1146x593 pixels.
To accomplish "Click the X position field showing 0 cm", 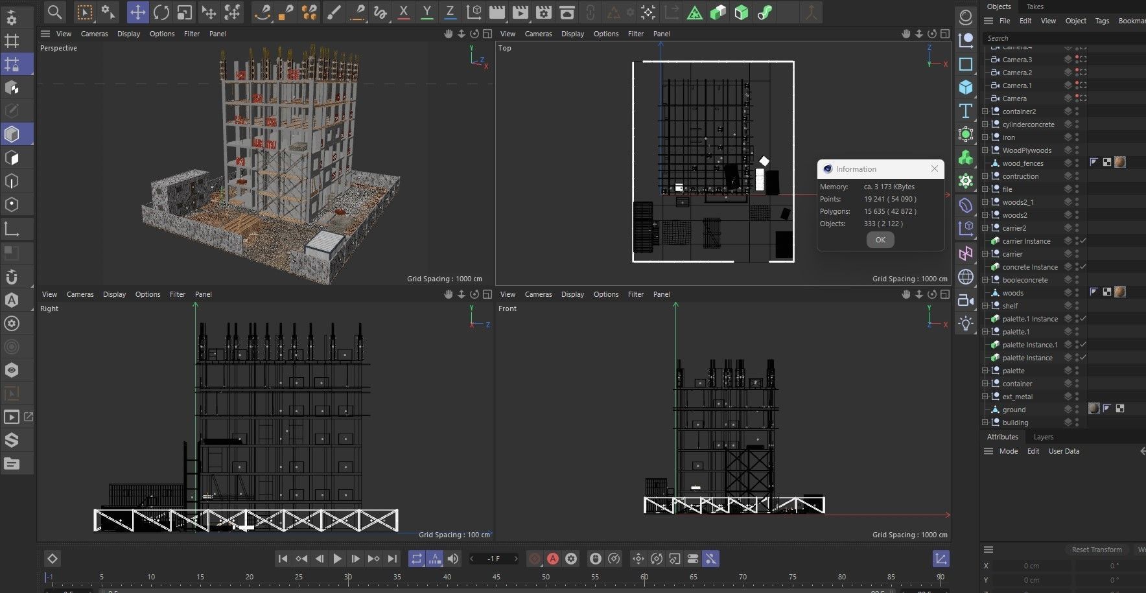I will 1031,566.
